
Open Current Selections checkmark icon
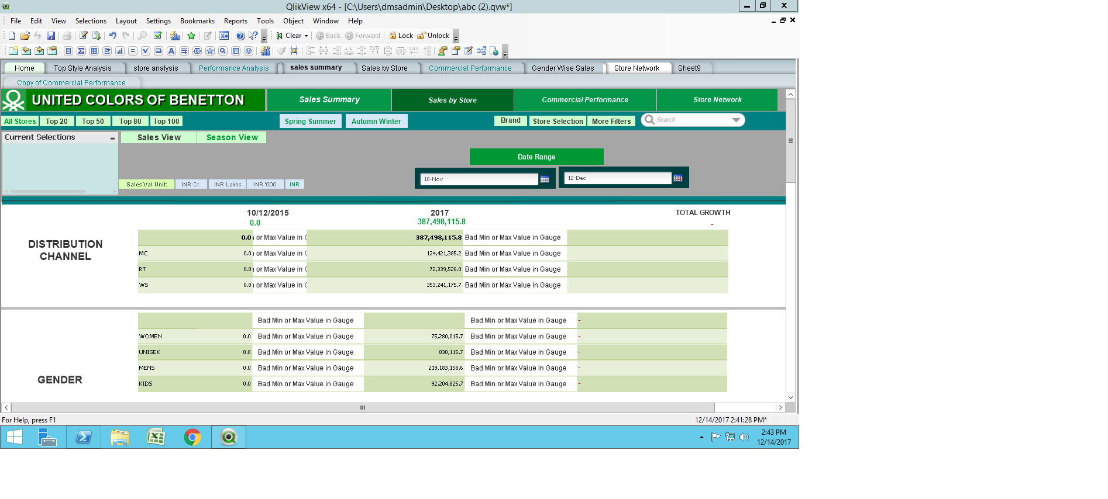tap(157, 36)
